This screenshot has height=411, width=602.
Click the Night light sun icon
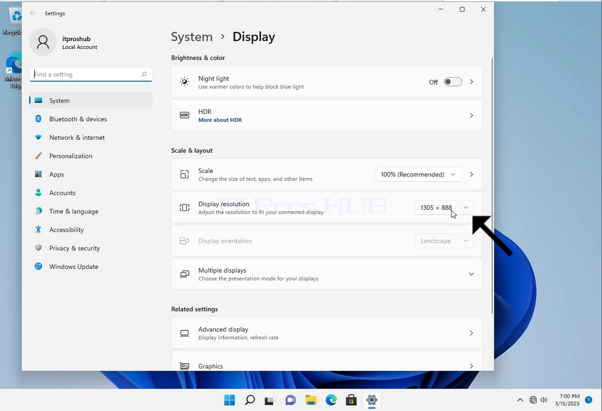pyautogui.click(x=185, y=82)
